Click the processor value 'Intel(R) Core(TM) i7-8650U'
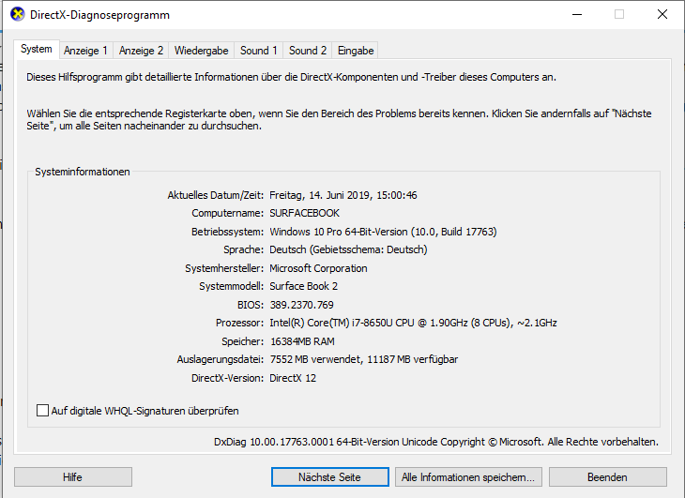685x498 pixels. point(413,323)
